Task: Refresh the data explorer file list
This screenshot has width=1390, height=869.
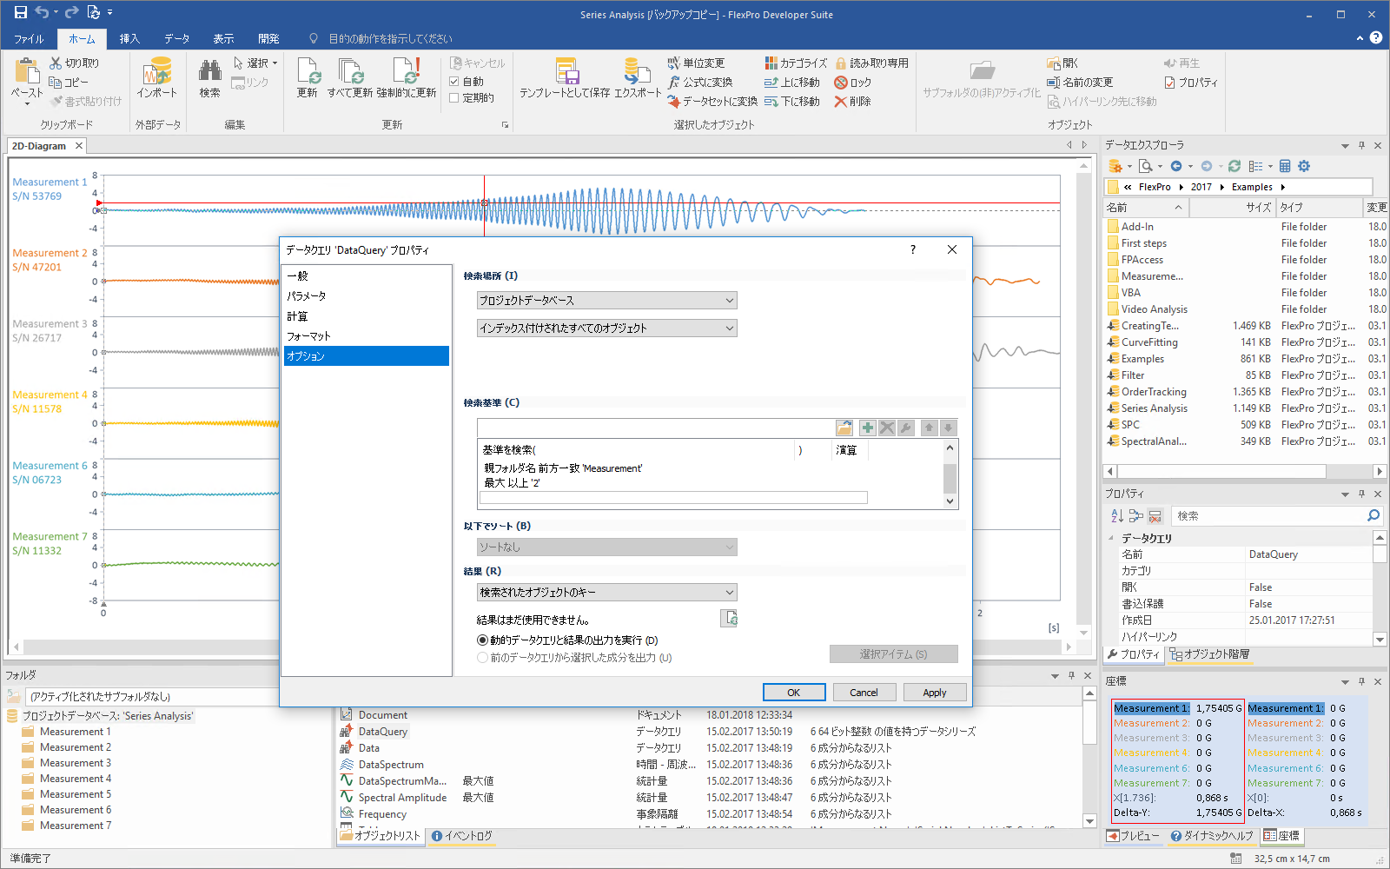Action: 1234,166
